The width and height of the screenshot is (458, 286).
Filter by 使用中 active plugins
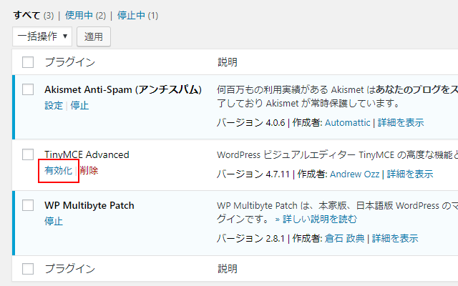tap(79, 15)
